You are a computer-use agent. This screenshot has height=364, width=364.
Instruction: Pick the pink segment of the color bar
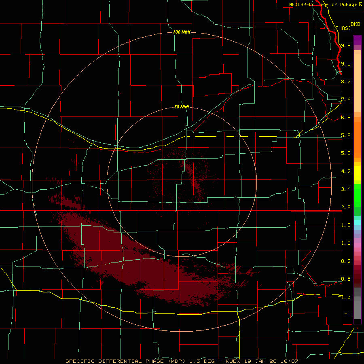357,245
